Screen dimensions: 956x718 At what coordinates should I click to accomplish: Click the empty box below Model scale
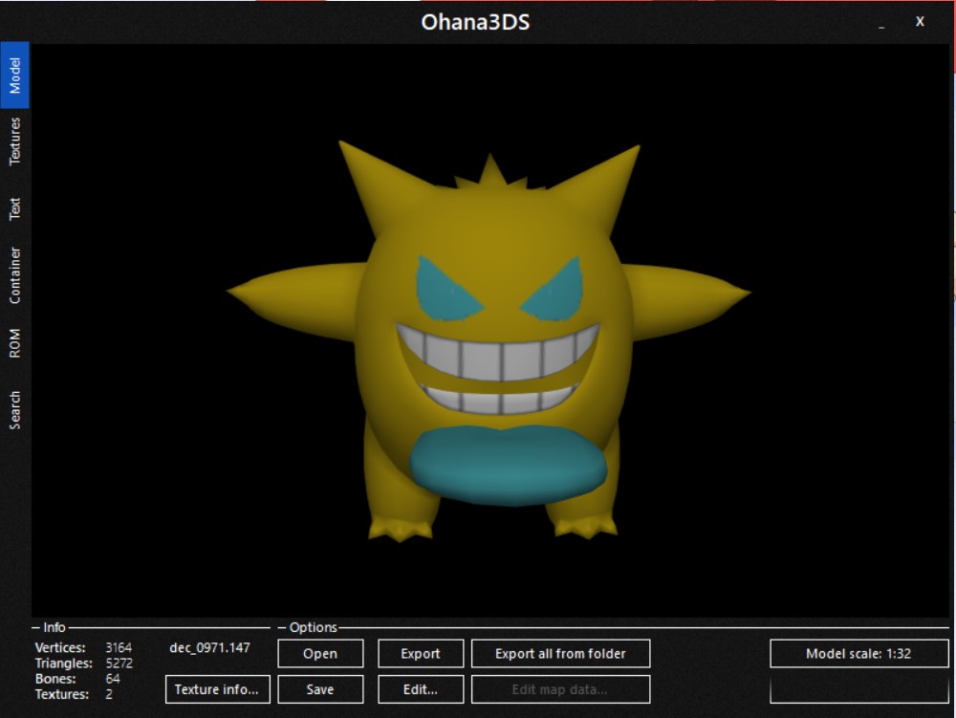point(859,689)
